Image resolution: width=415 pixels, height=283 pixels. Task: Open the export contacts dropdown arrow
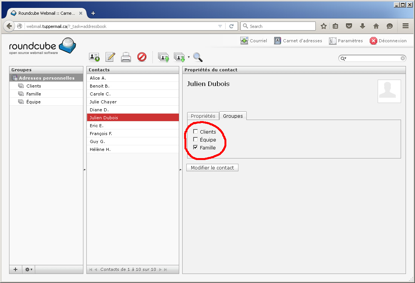(189, 57)
